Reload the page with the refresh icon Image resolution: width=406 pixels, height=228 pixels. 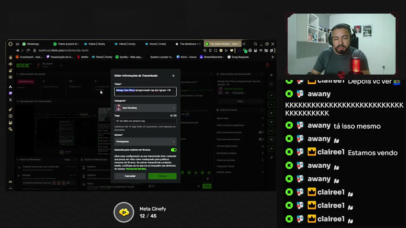pyautogui.click(x=28, y=50)
